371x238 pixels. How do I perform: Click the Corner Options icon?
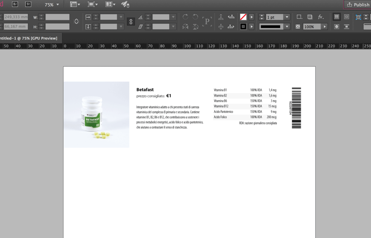tap(299, 17)
